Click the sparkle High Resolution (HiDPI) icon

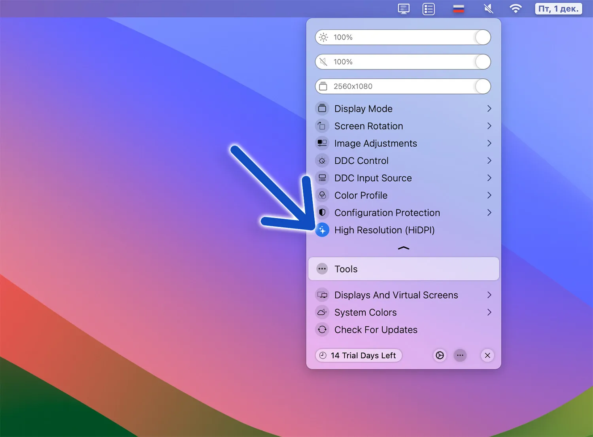click(x=322, y=230)
